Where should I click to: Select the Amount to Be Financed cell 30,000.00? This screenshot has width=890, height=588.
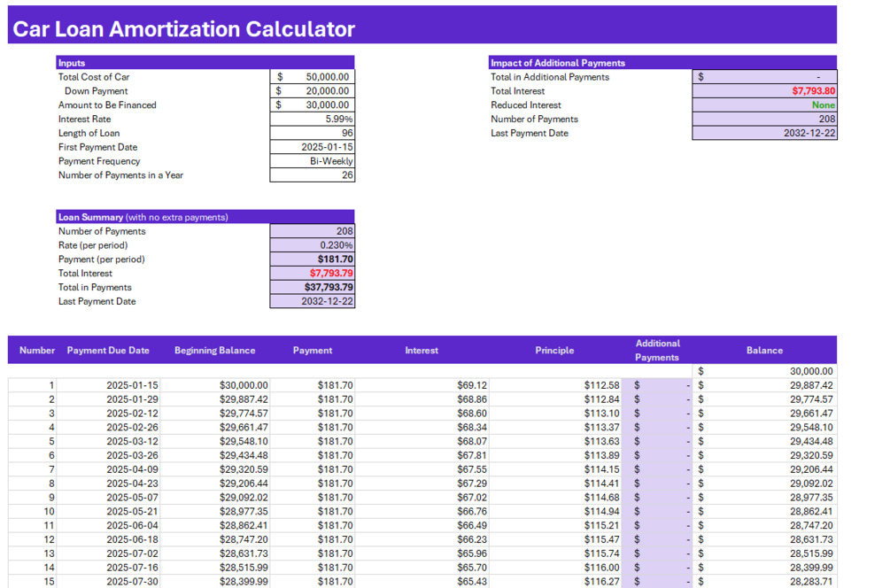(313, 105)
